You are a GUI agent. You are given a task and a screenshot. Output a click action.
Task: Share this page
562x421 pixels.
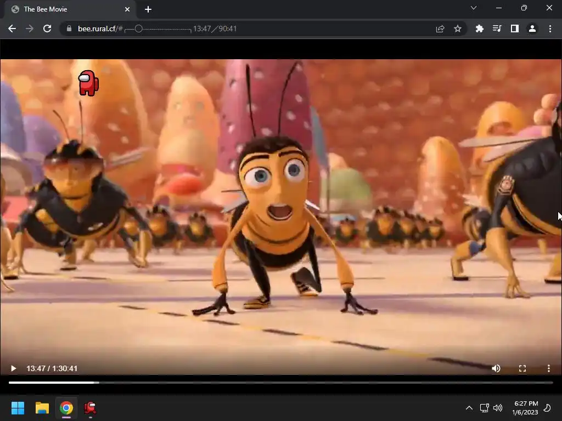[440, 29]
